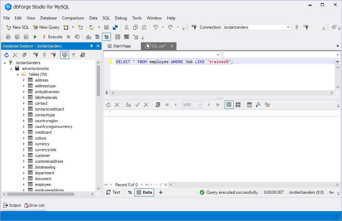Pin the Database Explorer panel
Image resolution: width=342 pixels, height=221 pixels.
pos(91,46)
